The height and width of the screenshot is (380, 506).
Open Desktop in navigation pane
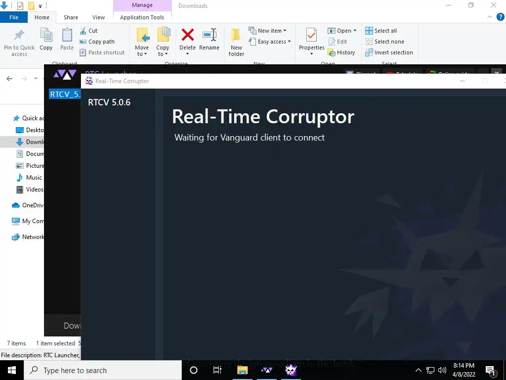30,130
